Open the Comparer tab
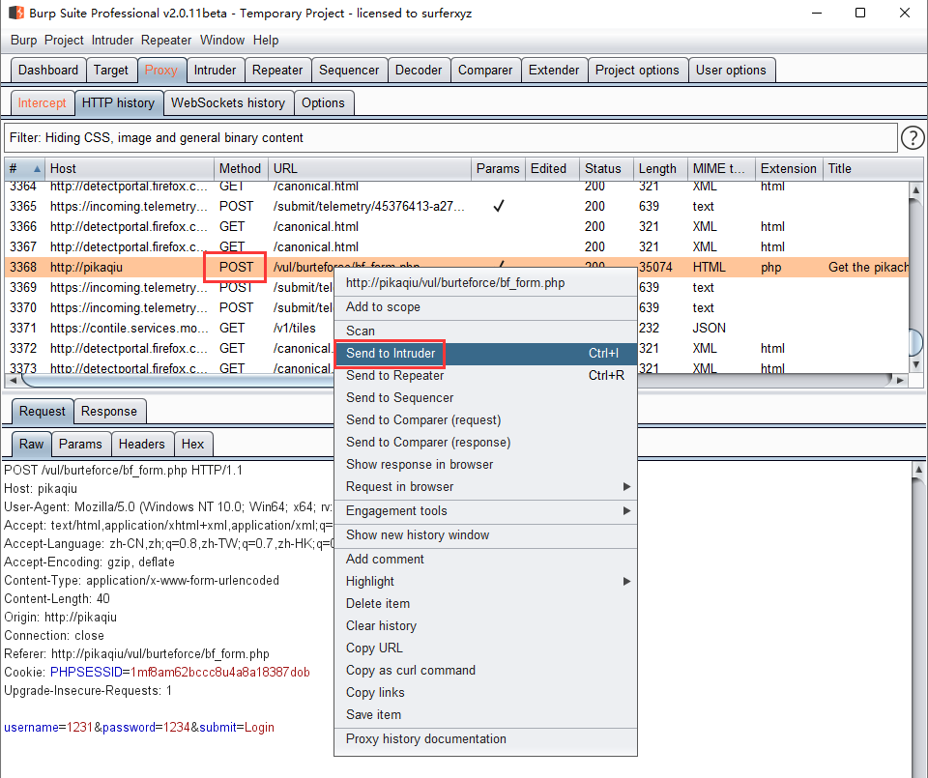Viewport: 928px width, 778px height. pos(485,70)
